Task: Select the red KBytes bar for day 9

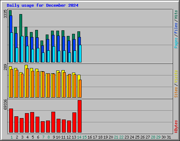Action: (x=53, y=122)
